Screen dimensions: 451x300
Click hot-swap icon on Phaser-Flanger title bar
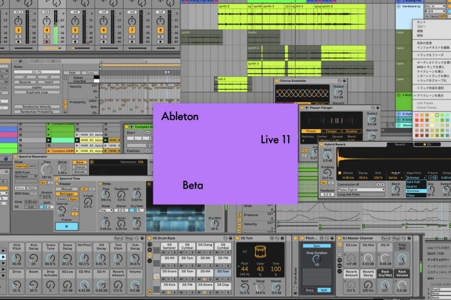pyautogui.click(x=373, y=108)
